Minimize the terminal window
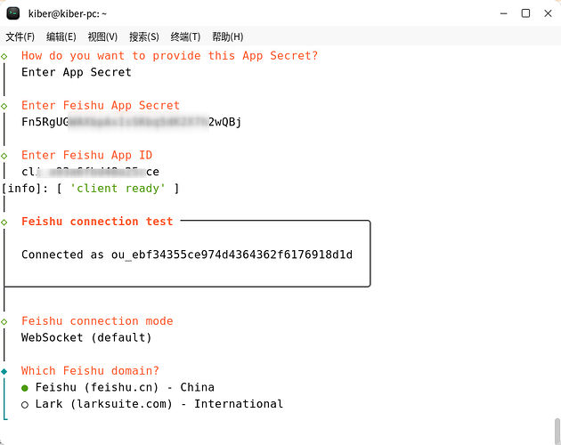The width and height of the screenshot is (561, 445). 504,13
